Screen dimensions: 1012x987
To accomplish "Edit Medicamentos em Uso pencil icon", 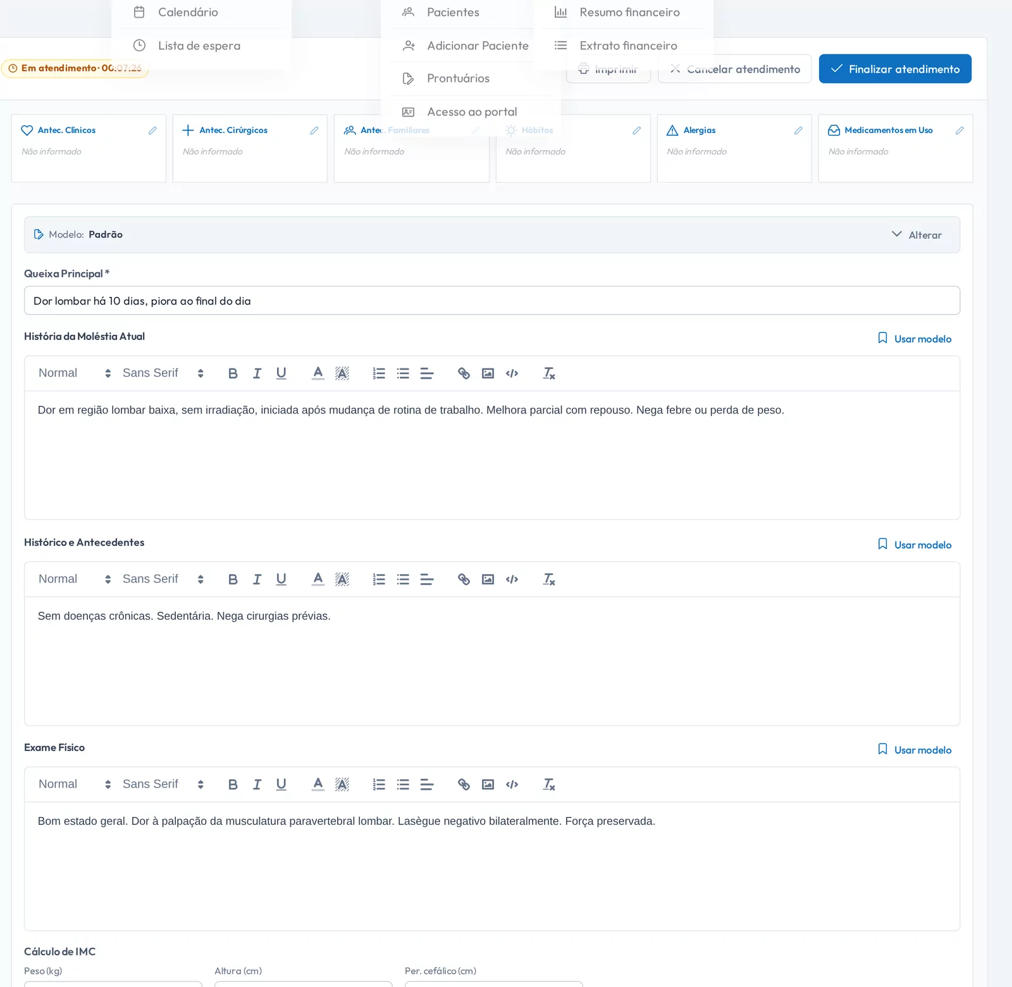I will coord(960,130).
